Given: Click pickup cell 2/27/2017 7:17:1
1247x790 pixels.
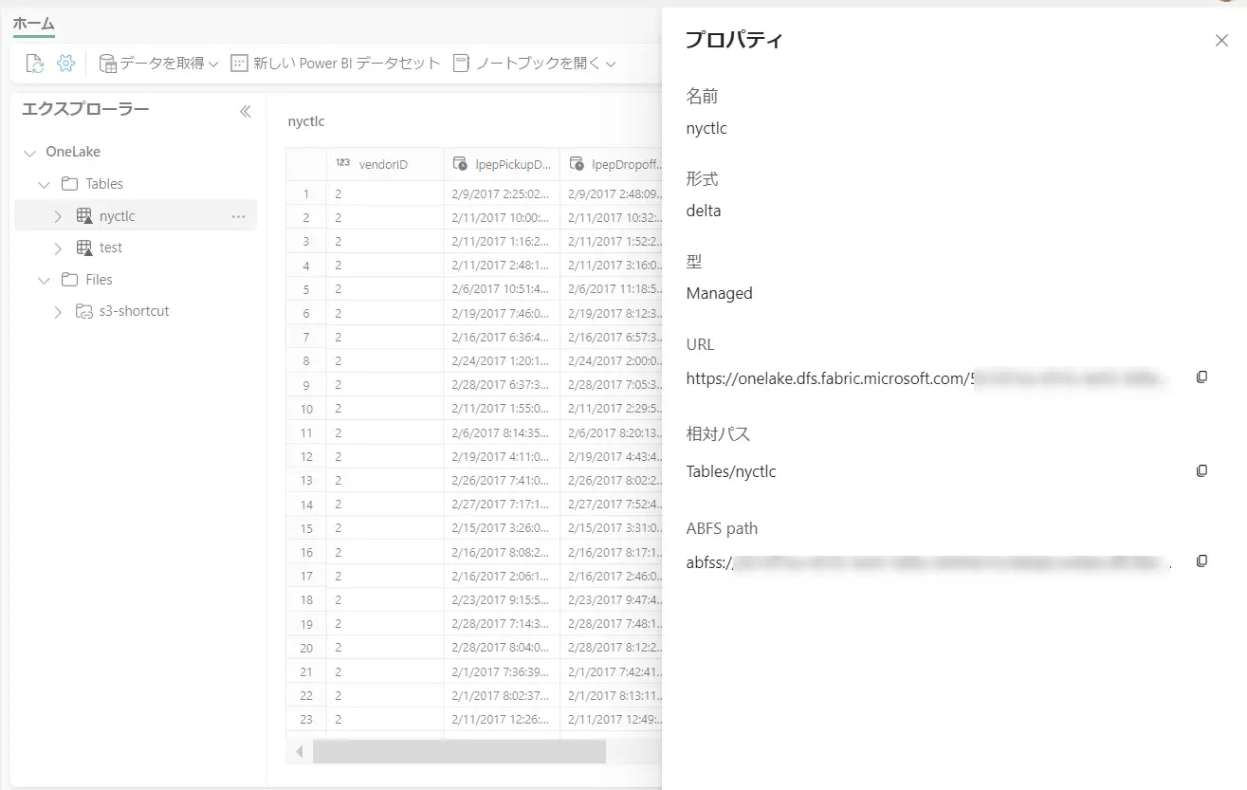Looking at the screenshot, I should [502, 505].
